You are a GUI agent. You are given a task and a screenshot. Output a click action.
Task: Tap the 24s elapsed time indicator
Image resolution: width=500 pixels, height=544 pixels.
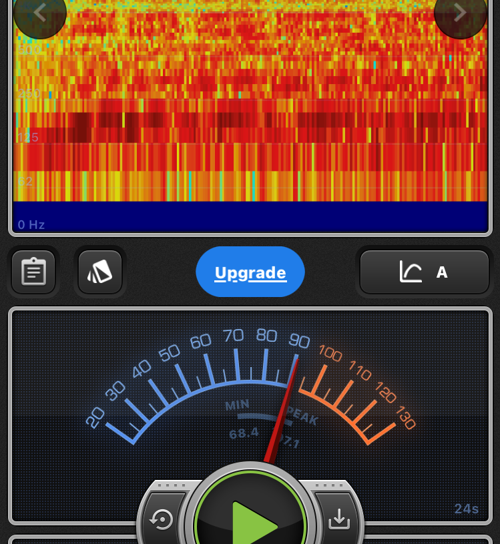466,509
